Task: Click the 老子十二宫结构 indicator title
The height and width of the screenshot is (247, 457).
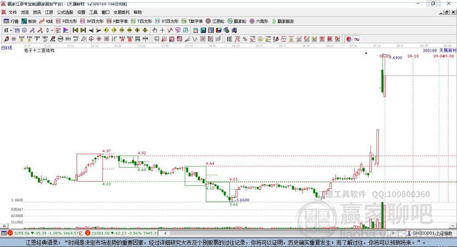Action: tap(39, 50)
